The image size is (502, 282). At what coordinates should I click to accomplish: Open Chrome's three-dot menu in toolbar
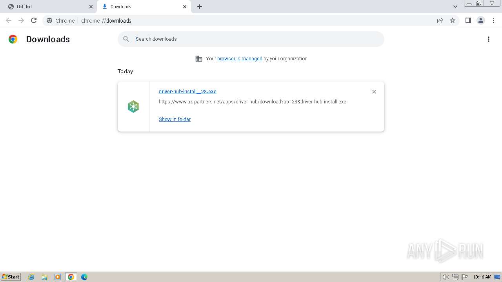[493, 20]
